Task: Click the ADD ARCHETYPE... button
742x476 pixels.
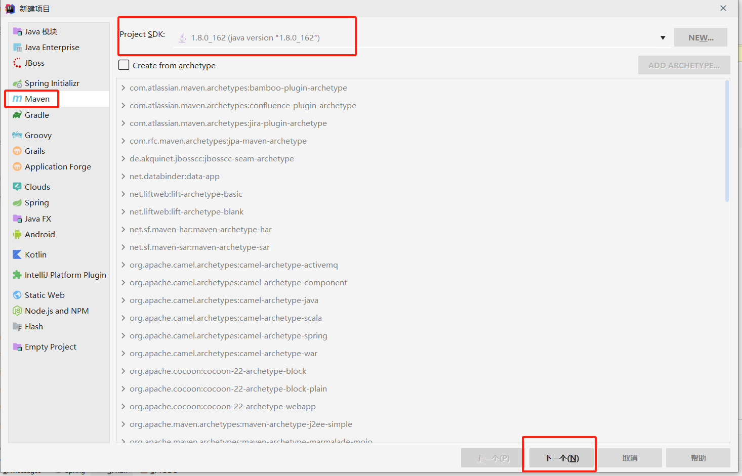Action: (684, 65)
